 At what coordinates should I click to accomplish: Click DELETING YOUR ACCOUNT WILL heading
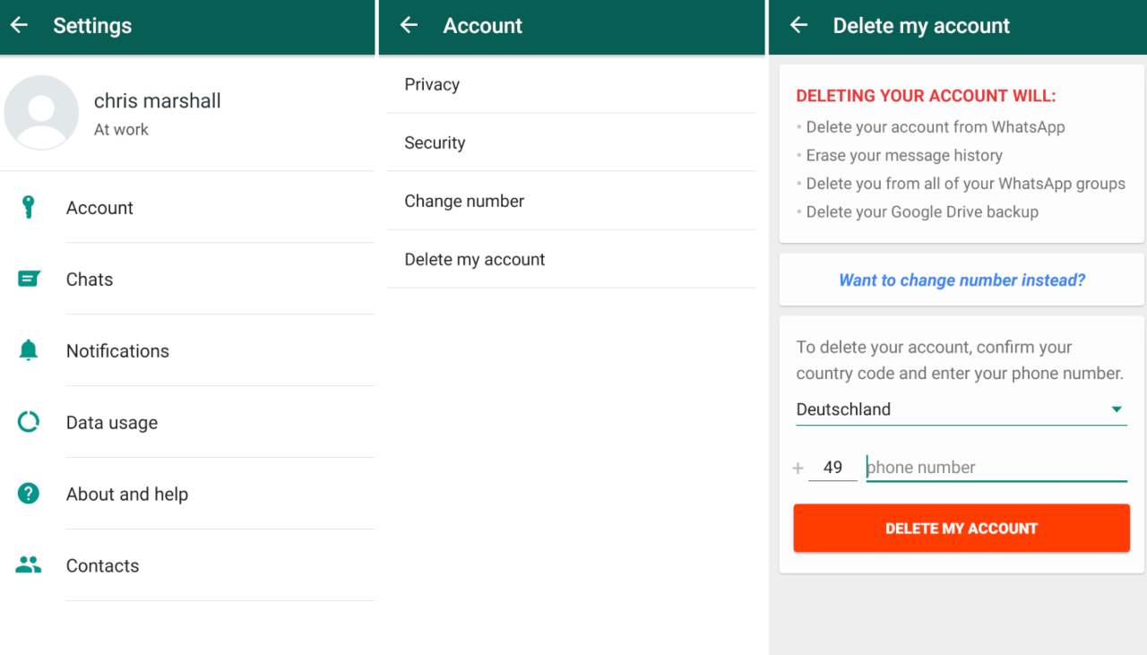[926, 96]
